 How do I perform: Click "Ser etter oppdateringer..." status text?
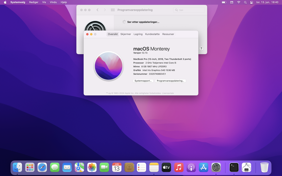[143, 22]
